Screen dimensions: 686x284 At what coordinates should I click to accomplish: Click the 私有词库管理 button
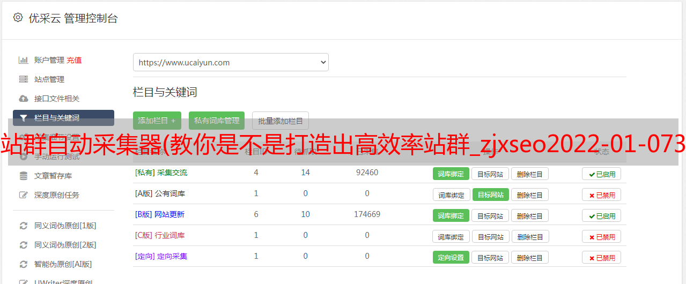[x=217, y=121]
